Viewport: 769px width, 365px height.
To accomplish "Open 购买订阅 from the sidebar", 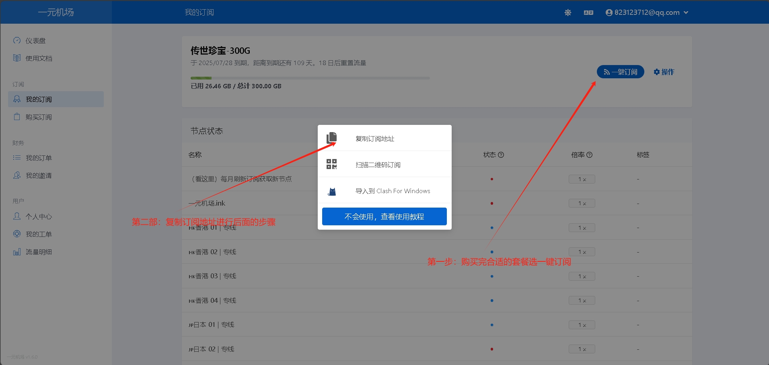I will 39,117.
